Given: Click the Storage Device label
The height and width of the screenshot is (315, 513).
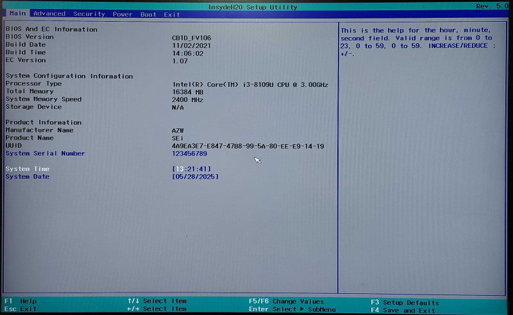Looking at the screenshot, I should pyautogui.click(x=33, y=107).
